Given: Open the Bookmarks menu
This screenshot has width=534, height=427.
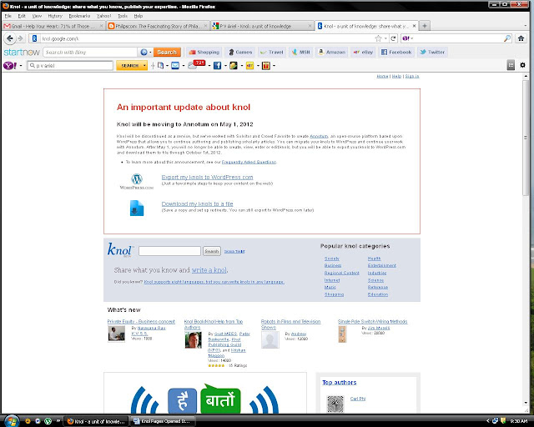Looking at the screenshot, I should coord(79,16).
